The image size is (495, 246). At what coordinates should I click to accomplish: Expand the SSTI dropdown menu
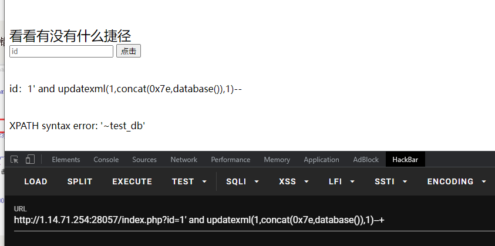tap(390, 181)
